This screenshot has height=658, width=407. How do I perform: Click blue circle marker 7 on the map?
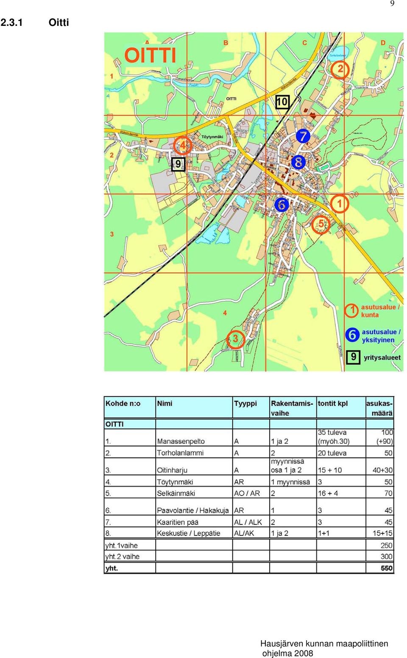click(x=303, y=136)
